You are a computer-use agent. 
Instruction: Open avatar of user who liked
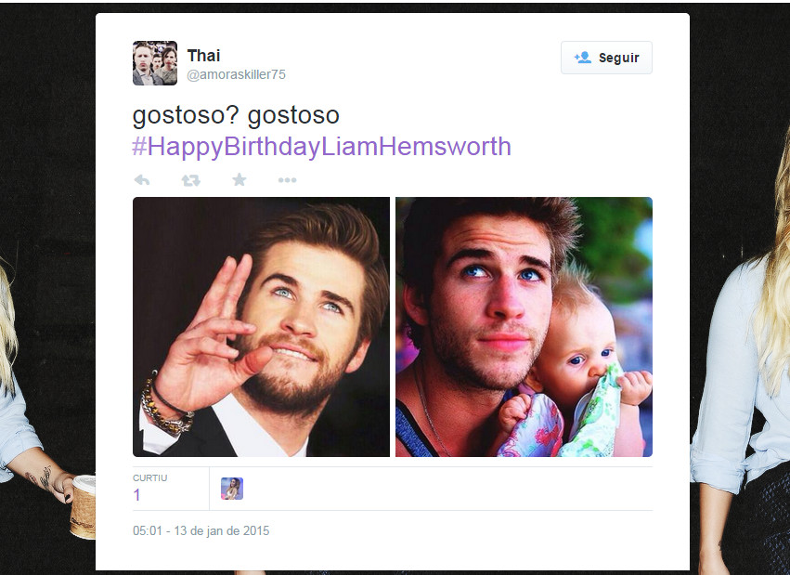232,489
